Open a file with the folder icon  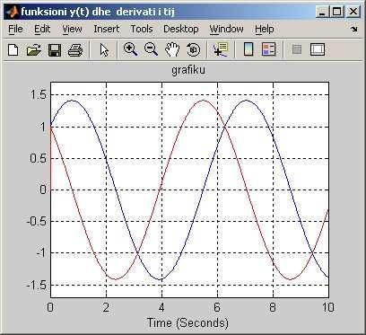34,49
